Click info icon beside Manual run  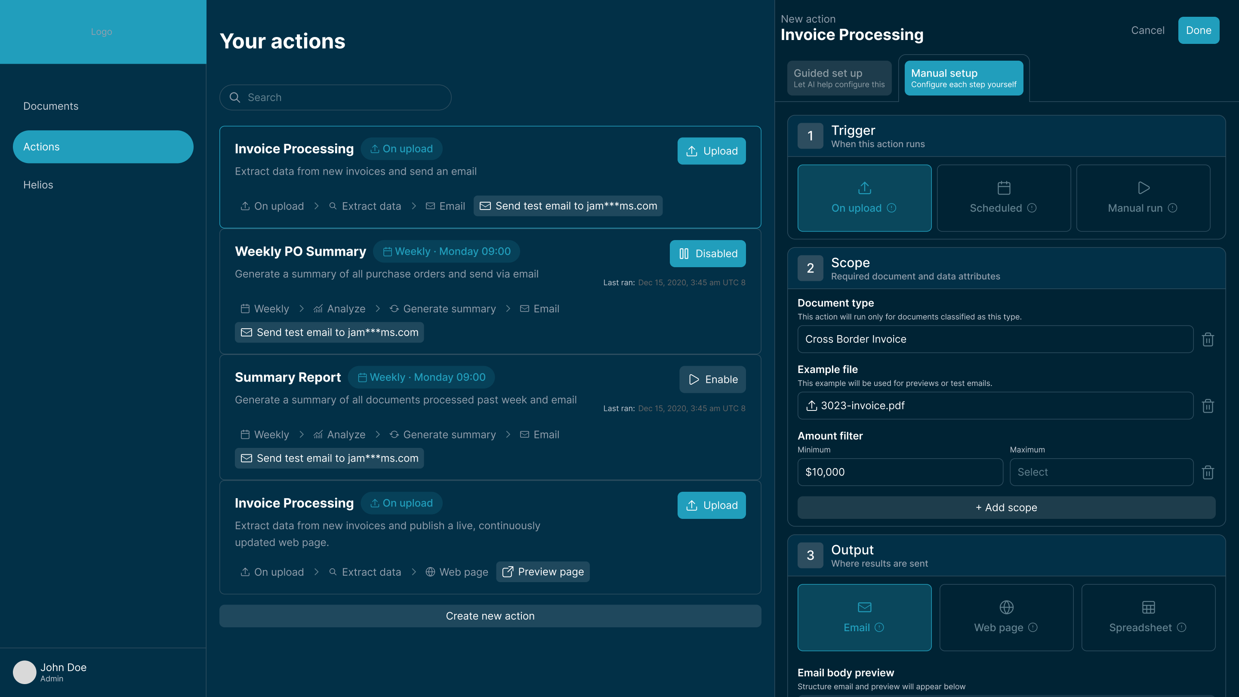1173,208
